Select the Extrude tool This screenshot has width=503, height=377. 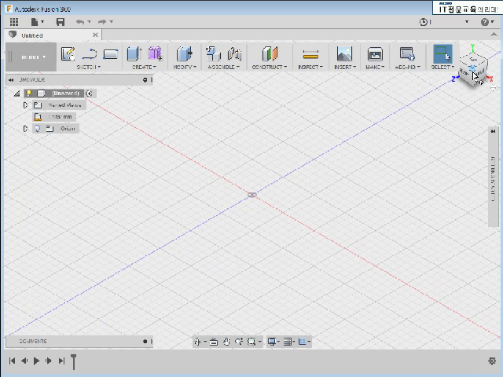coord(134,53)
